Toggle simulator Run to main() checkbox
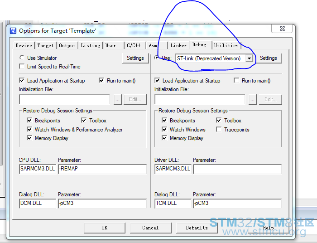 (x=101, y=81)
